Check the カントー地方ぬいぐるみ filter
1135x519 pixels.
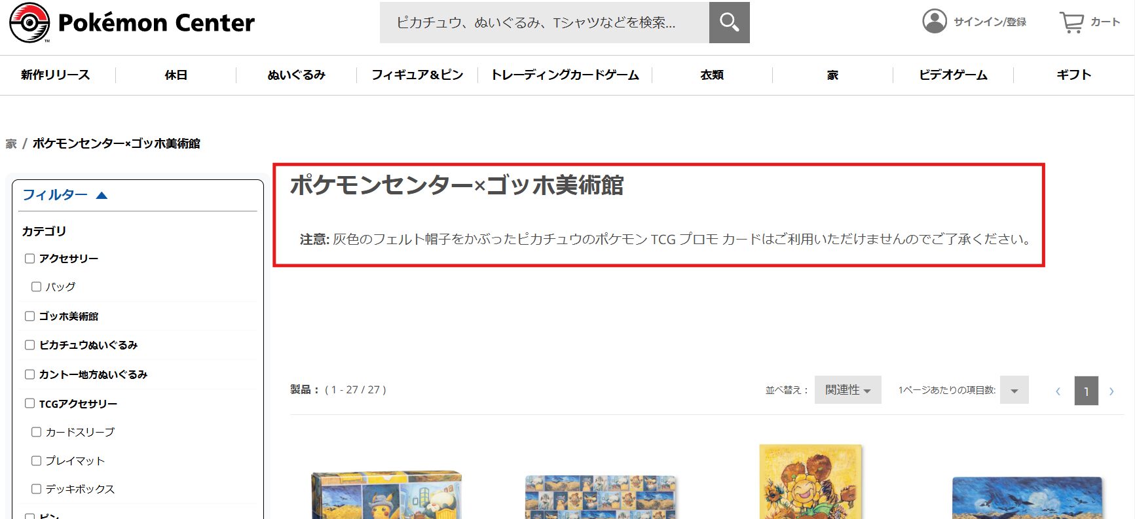29,374
